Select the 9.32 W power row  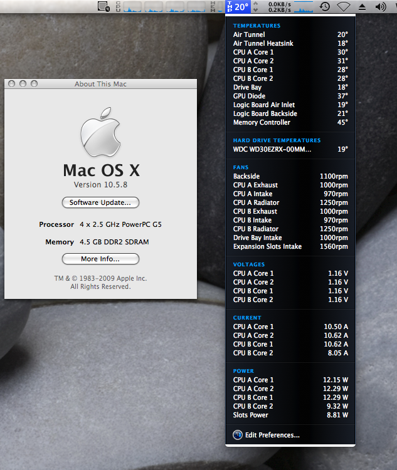290,406
